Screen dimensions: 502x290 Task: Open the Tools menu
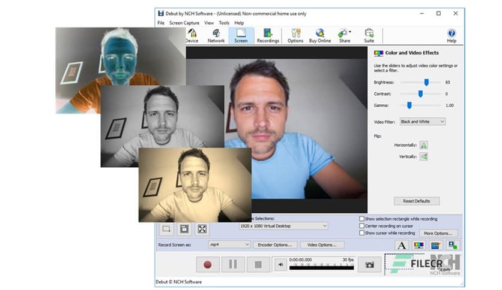point(224,23)
